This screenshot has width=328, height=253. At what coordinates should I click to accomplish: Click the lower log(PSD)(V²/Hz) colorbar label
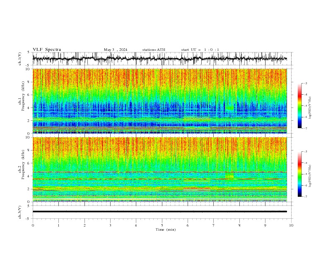pyautogui.click(x=310, y=176)
